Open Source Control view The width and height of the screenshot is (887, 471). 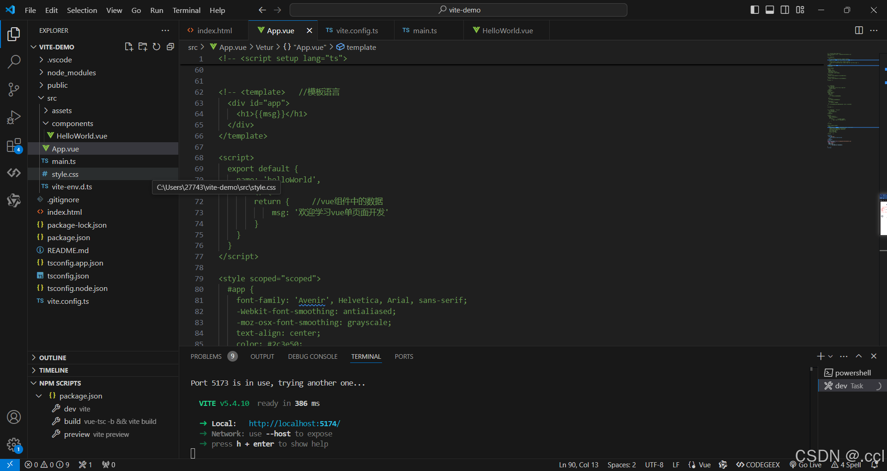pos(14,90)
